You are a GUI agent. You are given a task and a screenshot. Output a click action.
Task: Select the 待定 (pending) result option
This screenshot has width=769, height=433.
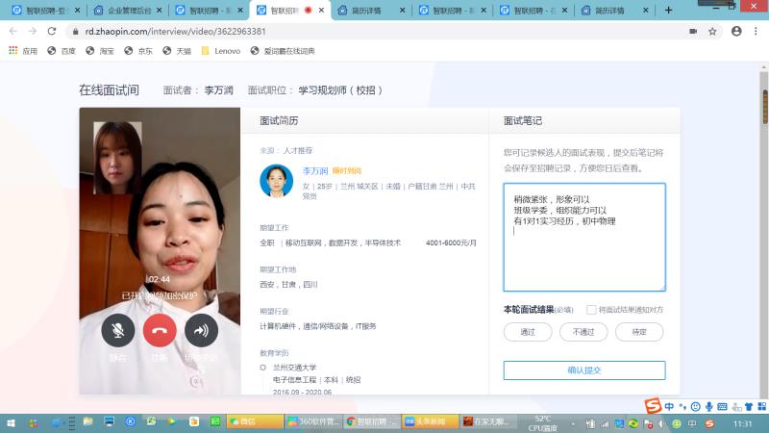[x=639, y=332]
